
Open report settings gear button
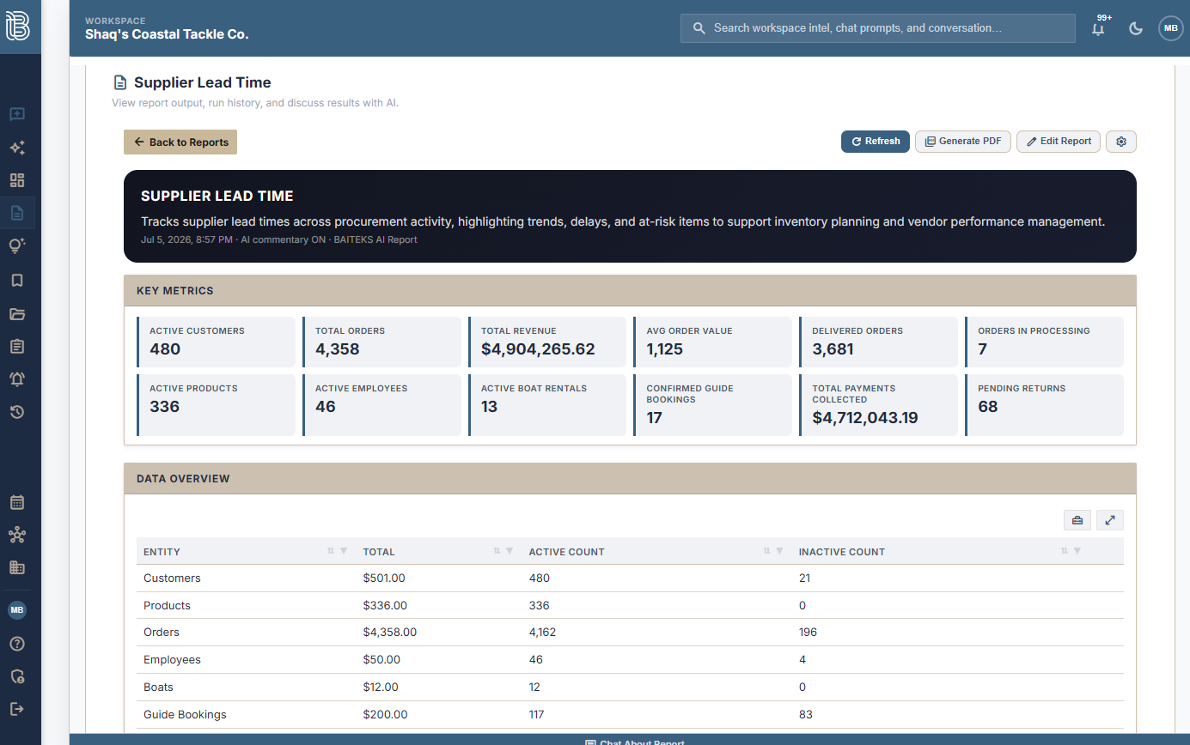click(1120, 142)
